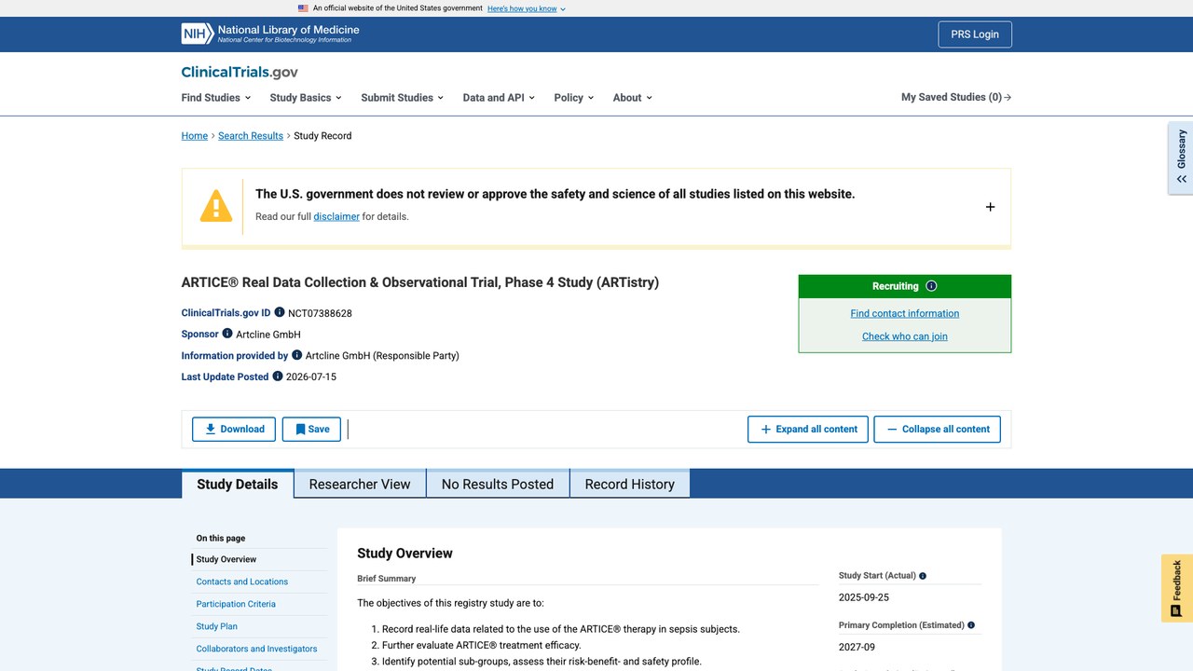
Task: Open the About dropdown menu
Action: point(633,97)
